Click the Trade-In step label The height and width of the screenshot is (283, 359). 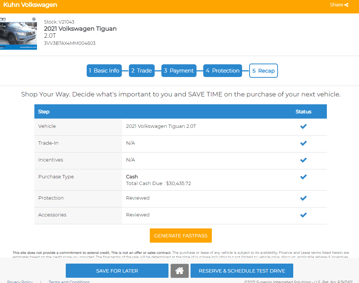tap(48, 143)
